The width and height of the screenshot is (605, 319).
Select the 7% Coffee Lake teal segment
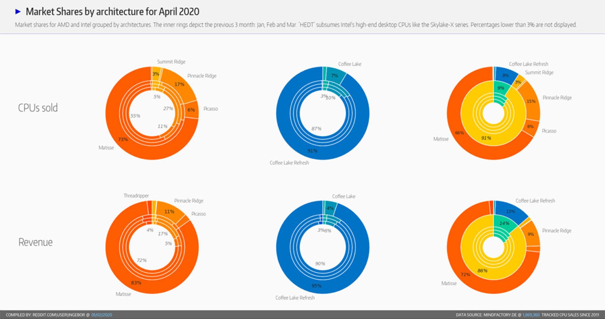pyautogui.click(x=335, y=76)
